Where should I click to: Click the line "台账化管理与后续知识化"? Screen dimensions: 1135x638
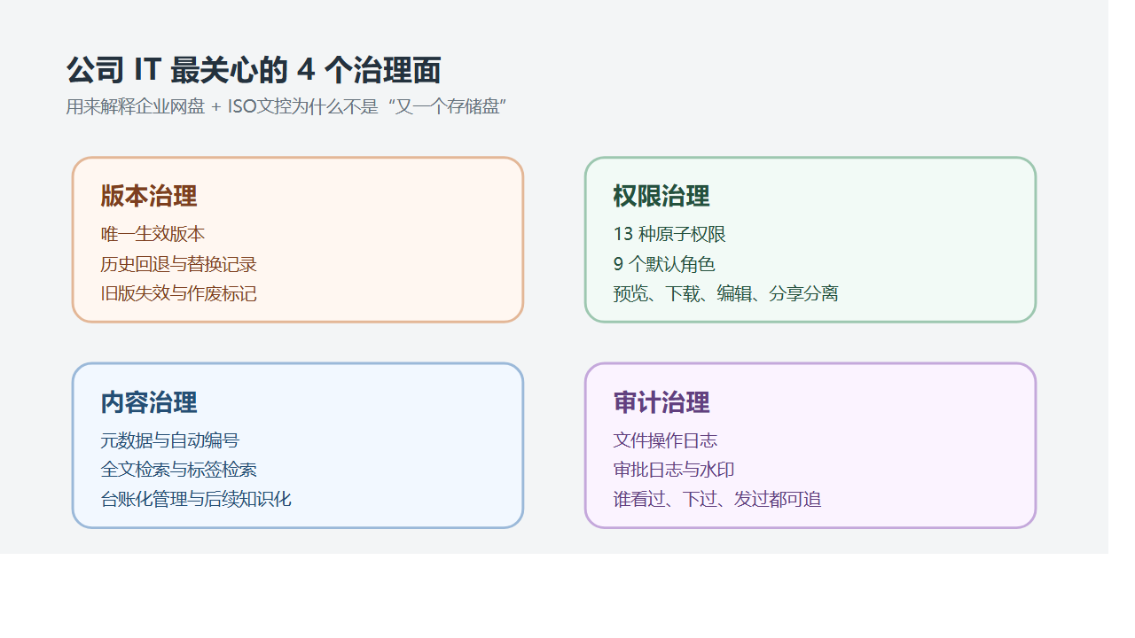tap(196, 499)
